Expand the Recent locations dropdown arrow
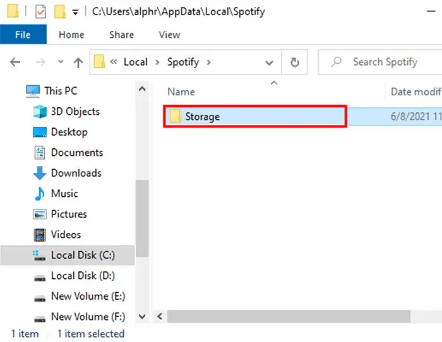 pyautogui.click(x=61, y=62)
